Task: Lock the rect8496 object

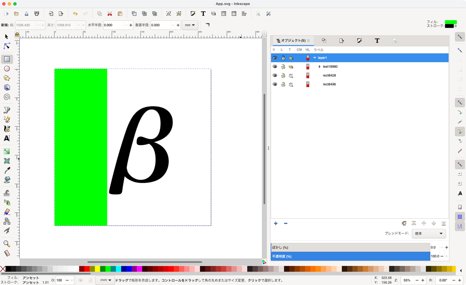Action: [x=283, y=84]
